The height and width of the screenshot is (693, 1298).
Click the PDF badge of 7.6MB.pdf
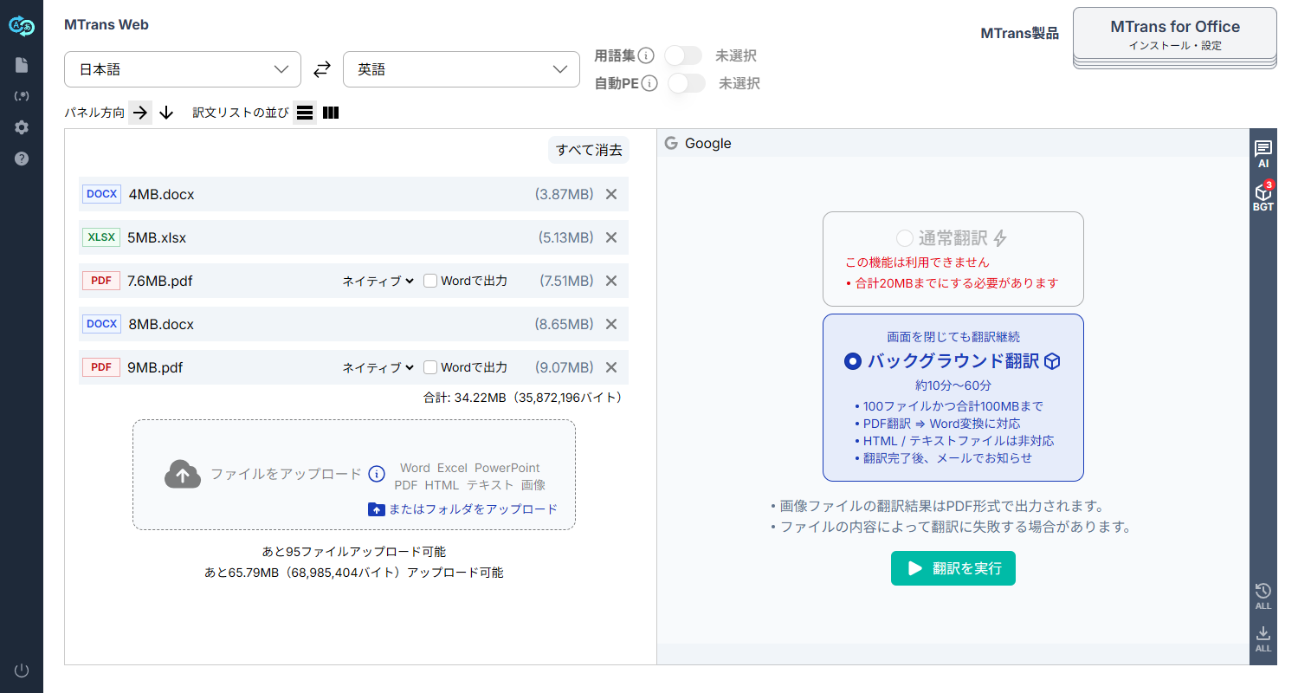pyautogui.click(x=101, y=281)
